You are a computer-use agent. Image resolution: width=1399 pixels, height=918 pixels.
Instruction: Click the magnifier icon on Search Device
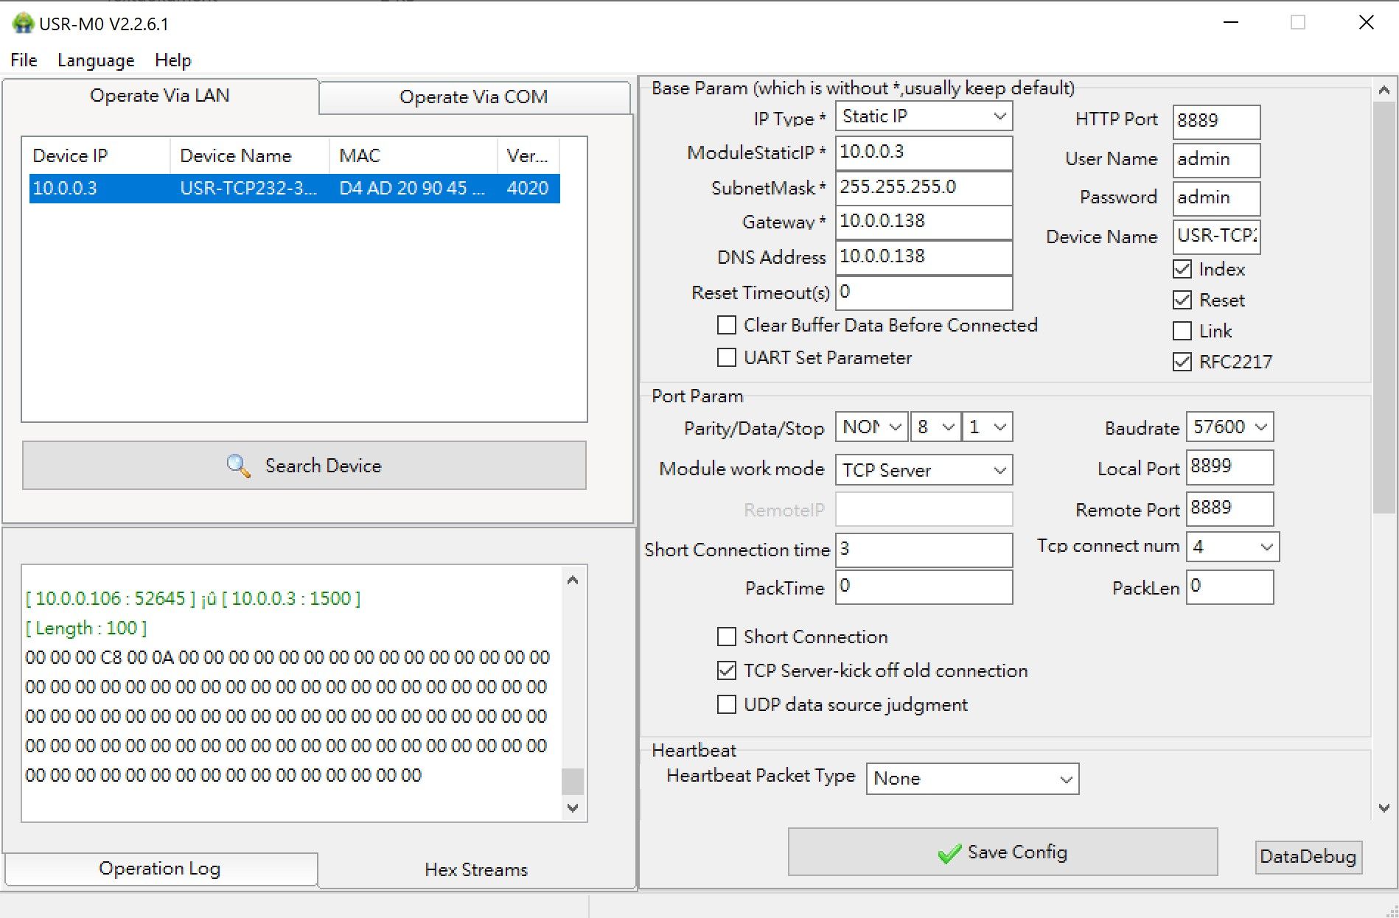[x=238, y=466]
